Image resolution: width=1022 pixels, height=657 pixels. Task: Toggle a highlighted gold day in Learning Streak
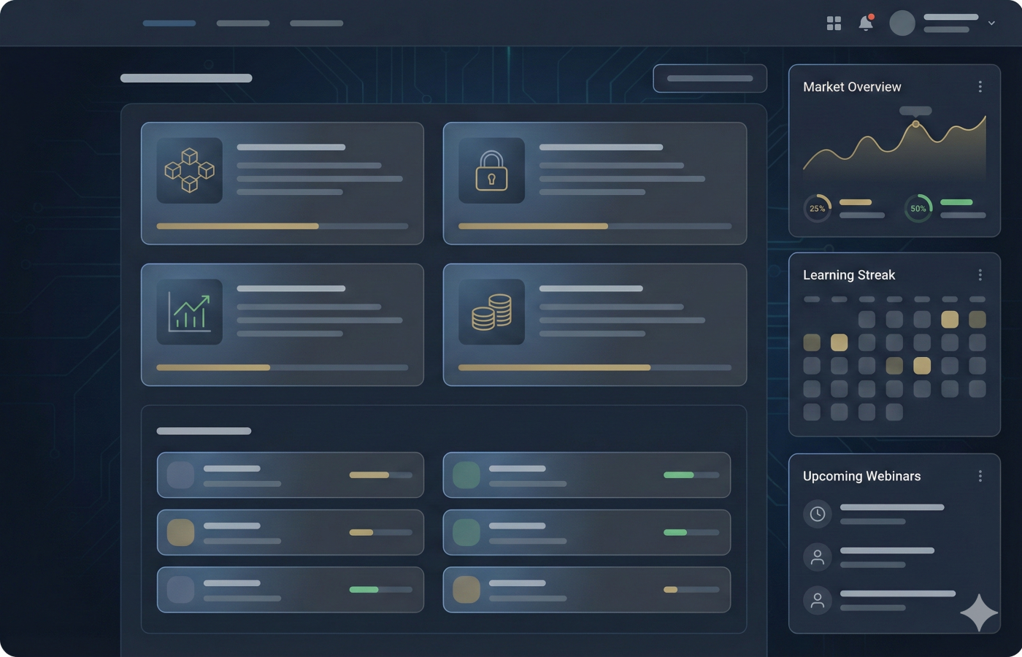tap(948, 318)
